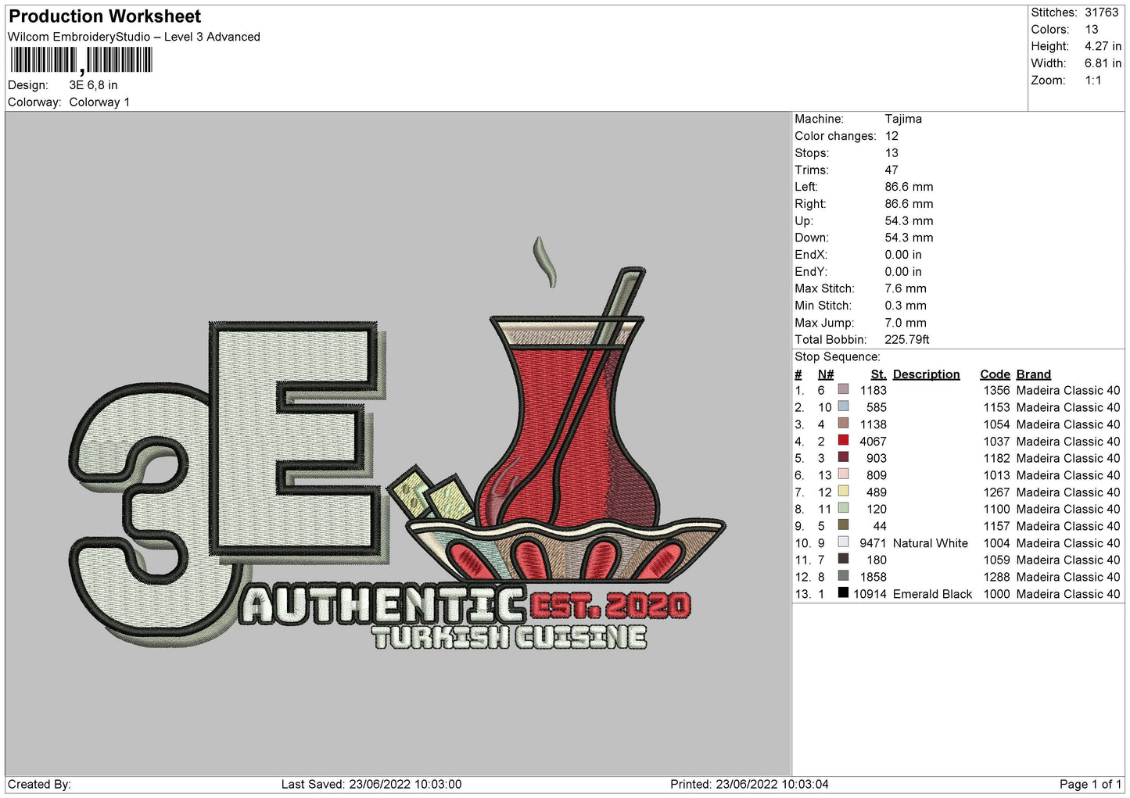Click the Trims value 47

coord(891,170)
